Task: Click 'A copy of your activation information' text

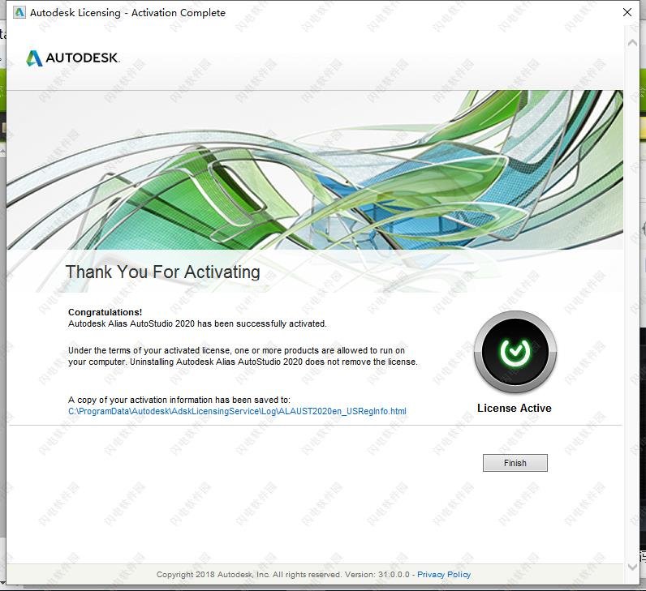Action: [179, 400]
